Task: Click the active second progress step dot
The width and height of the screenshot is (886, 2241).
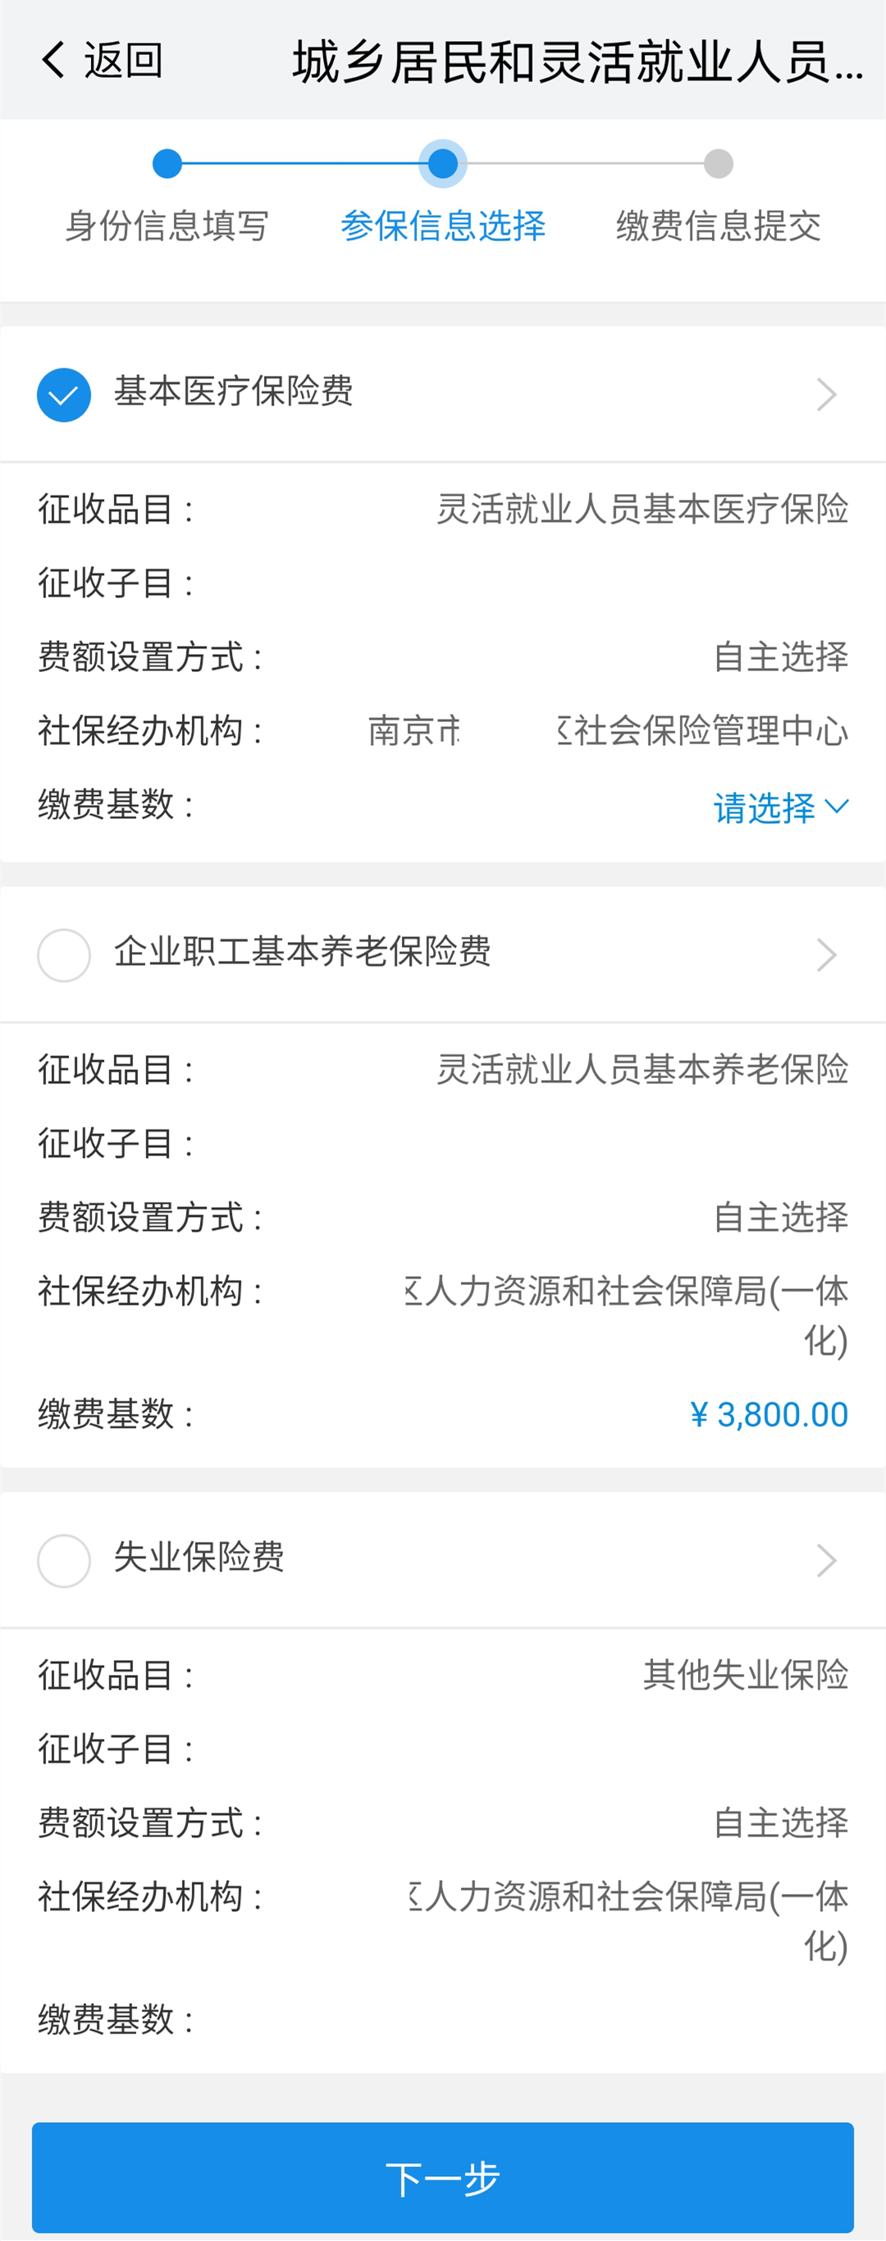Action: (442, 163)
